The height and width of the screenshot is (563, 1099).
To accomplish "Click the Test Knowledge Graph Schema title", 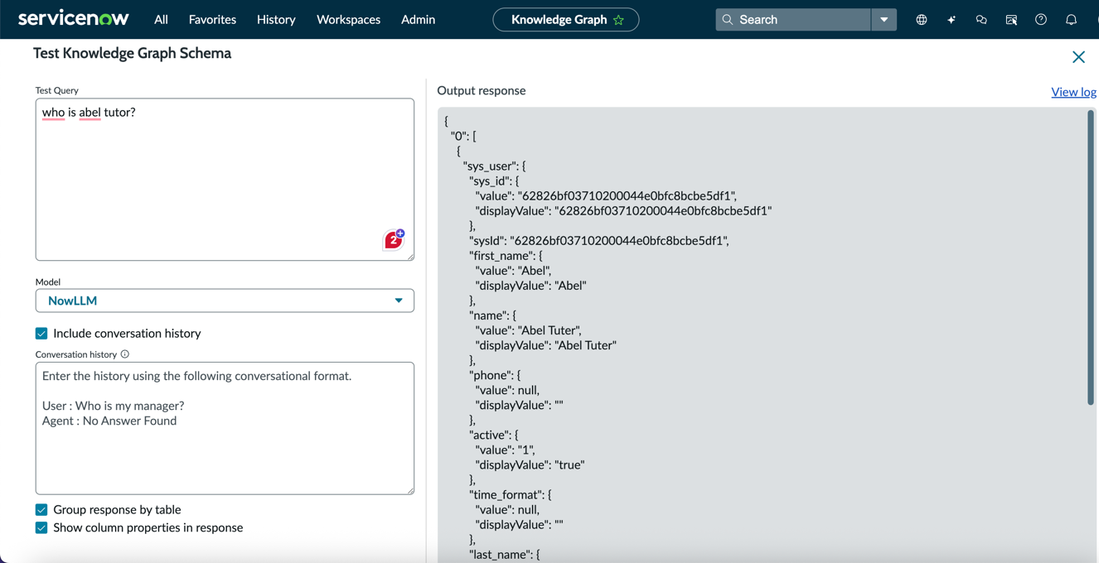I will click(132, 53).
